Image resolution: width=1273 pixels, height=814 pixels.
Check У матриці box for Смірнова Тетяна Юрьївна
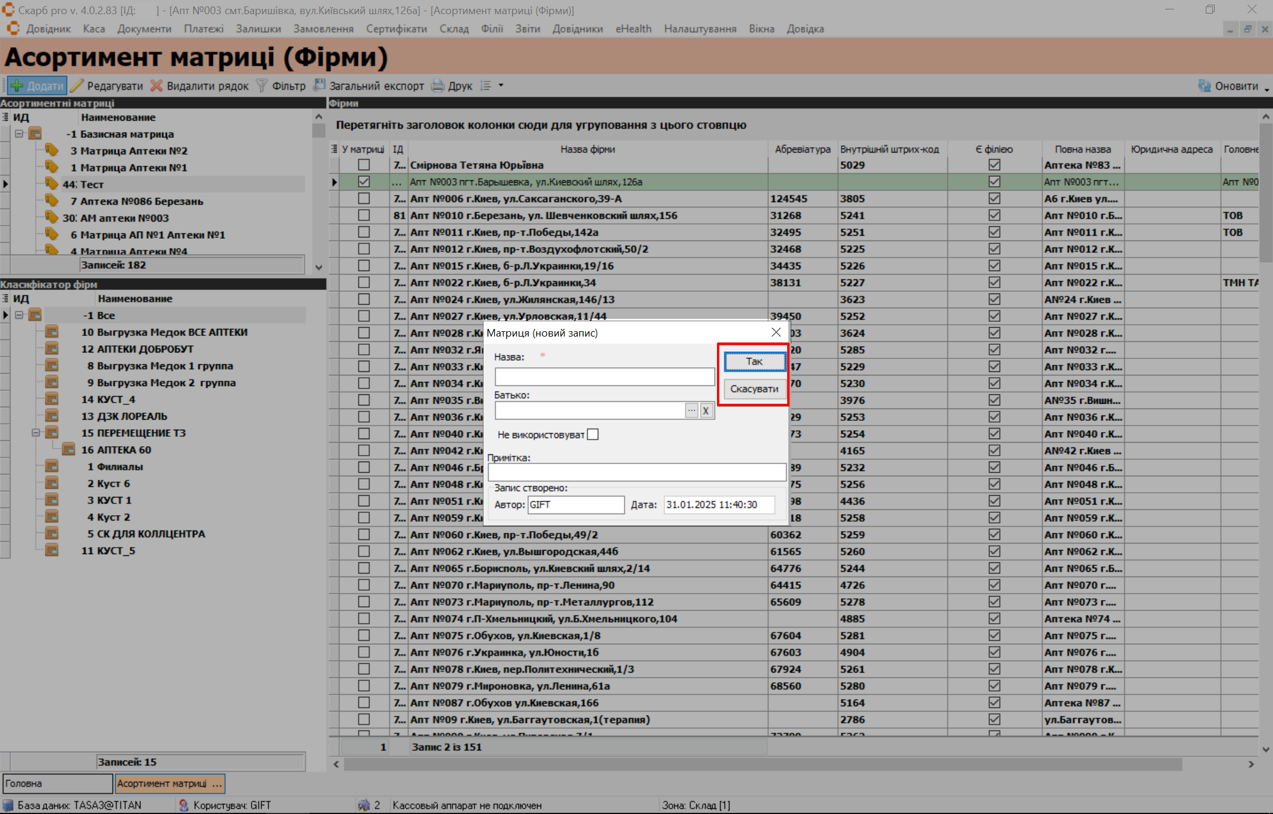(364, 165)
